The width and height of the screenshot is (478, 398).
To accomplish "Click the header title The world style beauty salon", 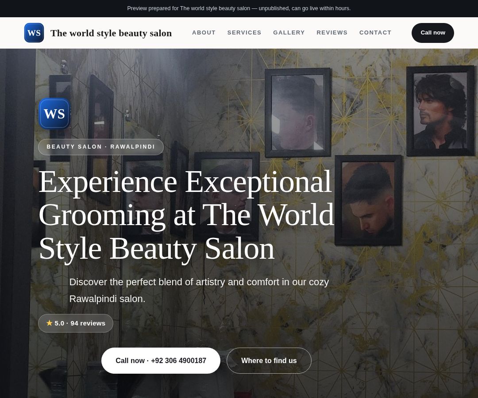I will [x=111, y=33].
